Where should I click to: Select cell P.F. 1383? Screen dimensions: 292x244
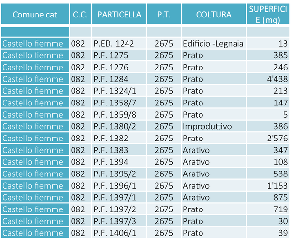[x=119, y=150]
